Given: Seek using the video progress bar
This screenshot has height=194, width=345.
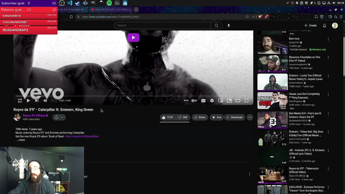Looking at the screenshot, I should pos(133,96).
